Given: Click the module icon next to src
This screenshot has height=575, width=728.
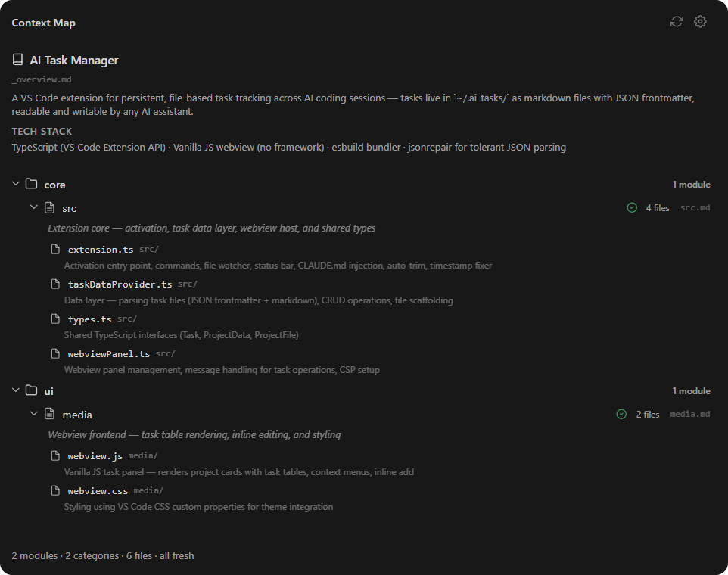Looking at the screenshot, I should [x=49, y=207].
